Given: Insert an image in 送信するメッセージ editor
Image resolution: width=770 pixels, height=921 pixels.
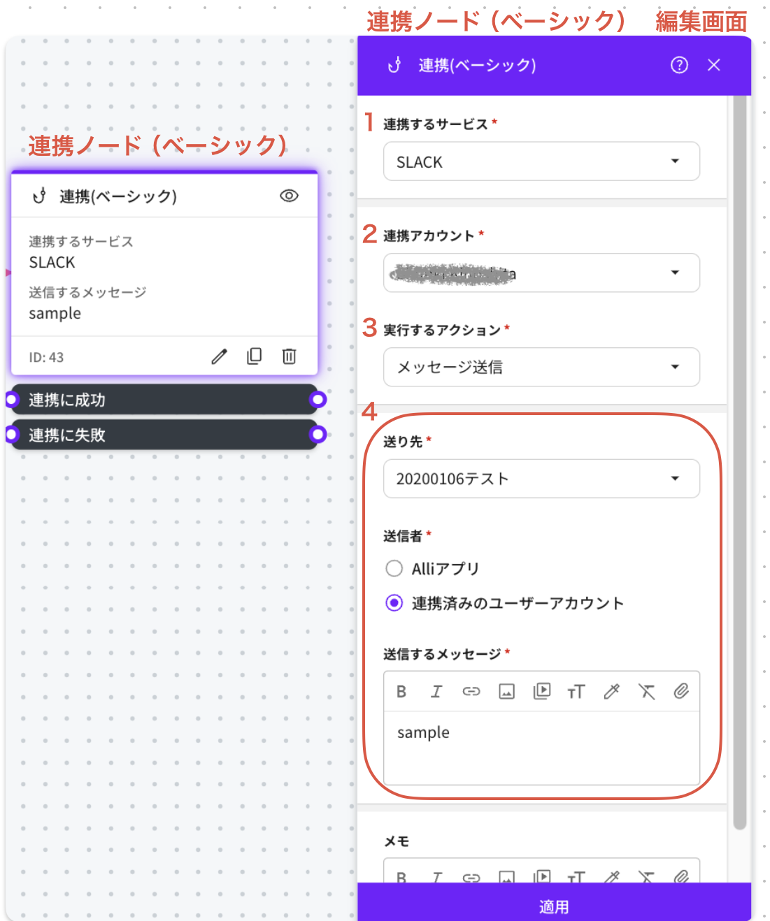Looking at the screenshot, I should [x=506, y=692].
